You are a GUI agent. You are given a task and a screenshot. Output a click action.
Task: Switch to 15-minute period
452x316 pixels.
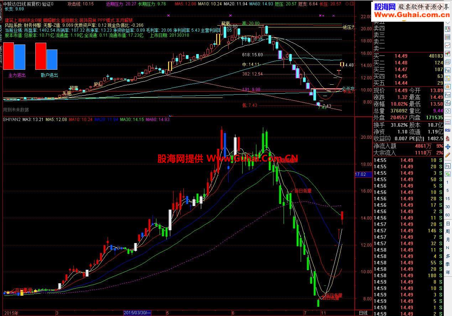click(x=448, y=199)
